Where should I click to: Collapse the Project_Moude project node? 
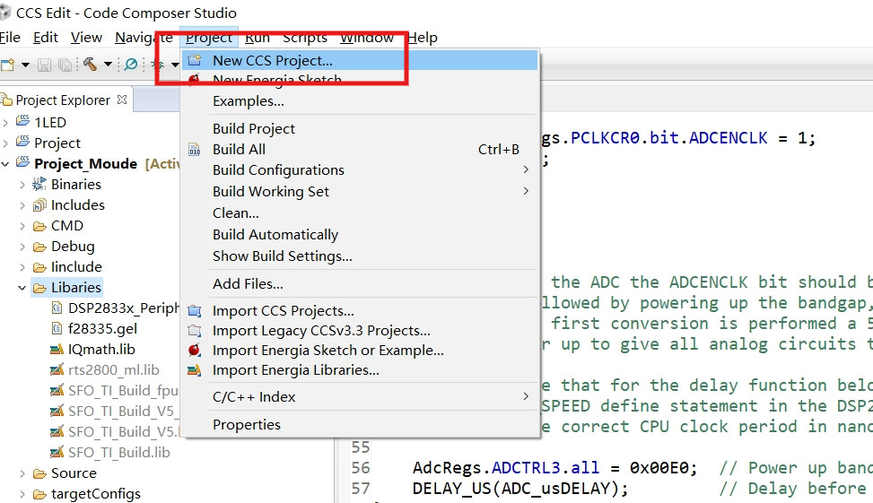5,164
